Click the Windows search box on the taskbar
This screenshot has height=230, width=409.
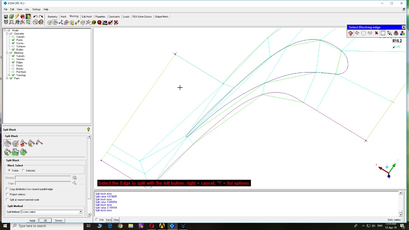(47, 226)
